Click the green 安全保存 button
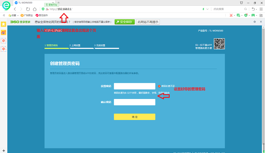Viewport: 265px width, 153px height. point(125,22)
